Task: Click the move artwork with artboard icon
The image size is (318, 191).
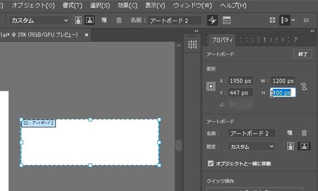Action: tap(213, 20)
